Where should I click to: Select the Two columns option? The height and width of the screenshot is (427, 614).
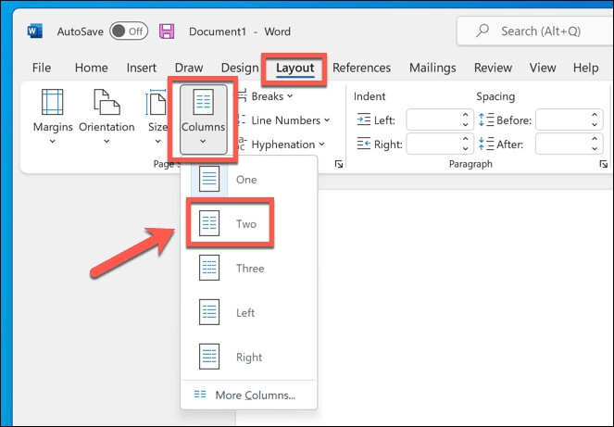point(230,223)
